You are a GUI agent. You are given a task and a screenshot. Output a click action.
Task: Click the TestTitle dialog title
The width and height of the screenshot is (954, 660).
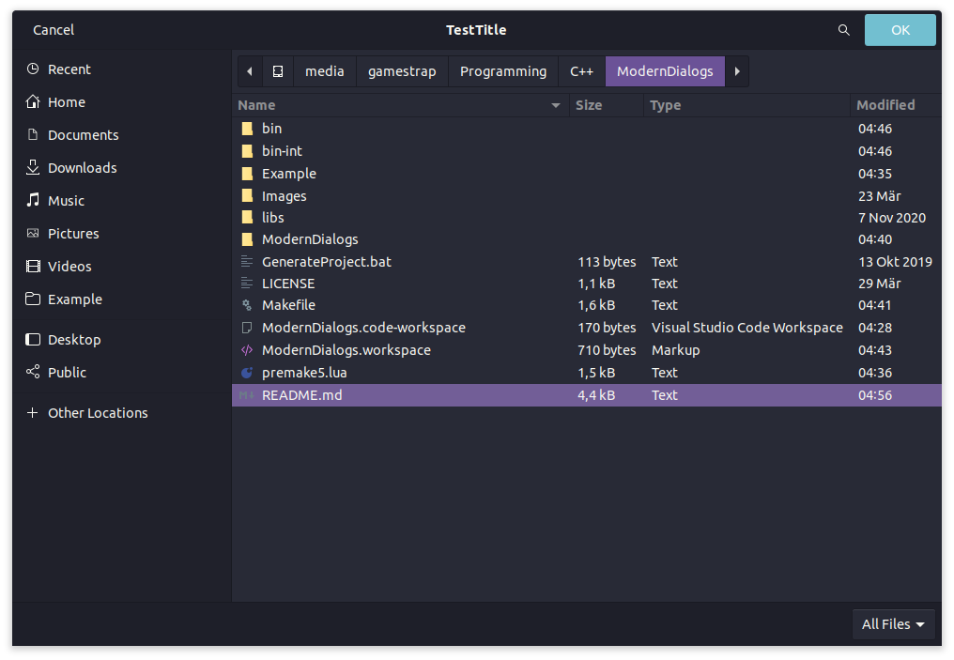coord(476,30)
